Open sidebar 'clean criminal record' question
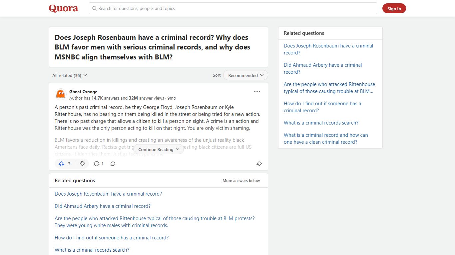This screenshot has width=455, height=255. (326, 138)
